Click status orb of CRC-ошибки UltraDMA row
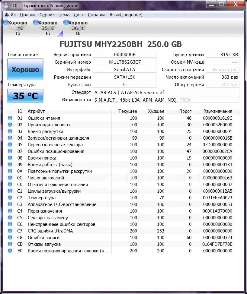This screenshot has width=247, height=294. coord(10,231)
